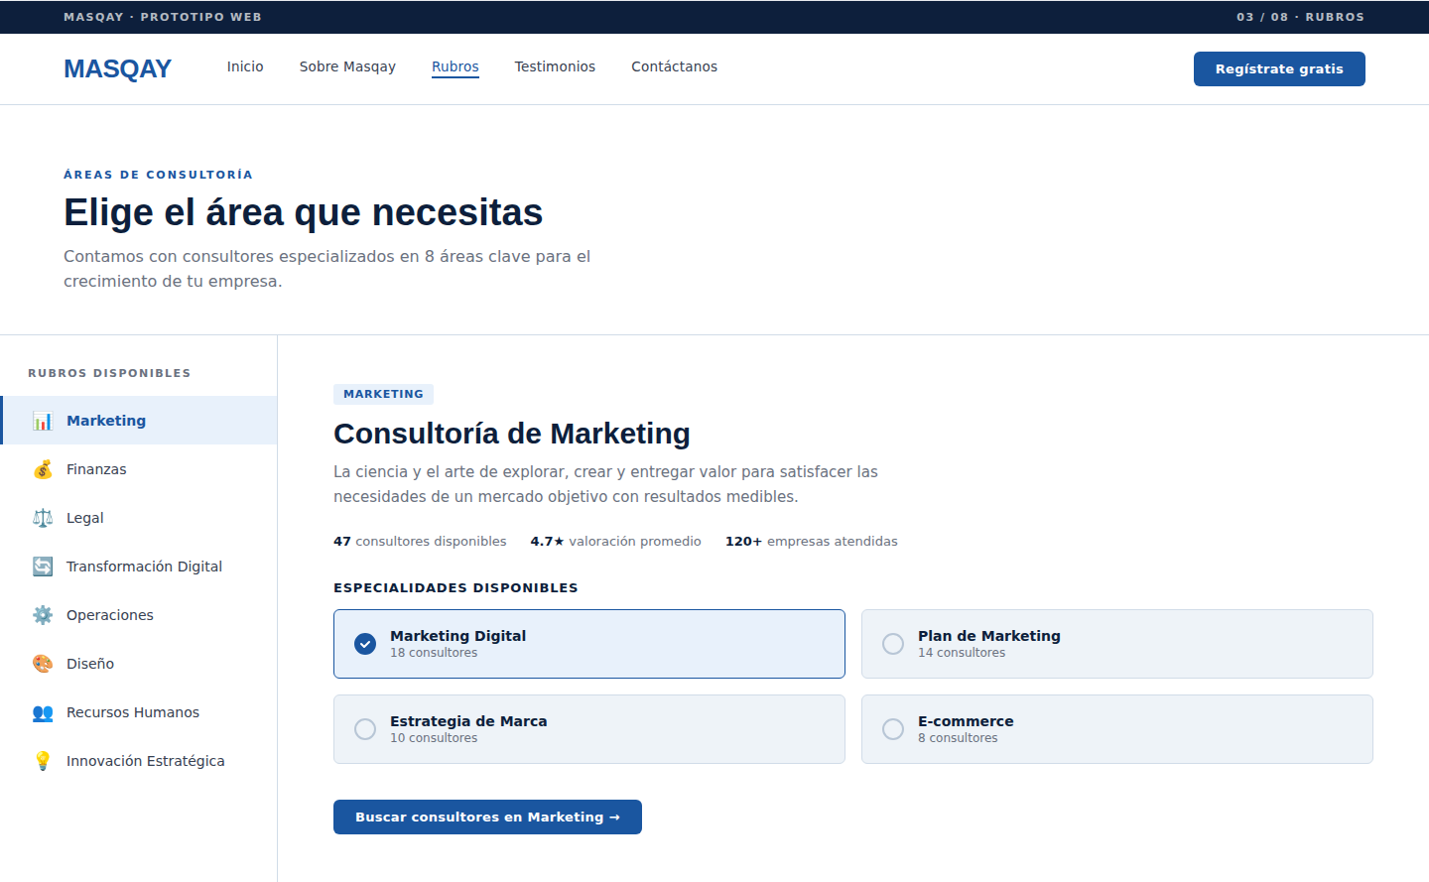Click Buscar consultores en Marketing button
Viewport: 1429px width, 882px height.
487,817
